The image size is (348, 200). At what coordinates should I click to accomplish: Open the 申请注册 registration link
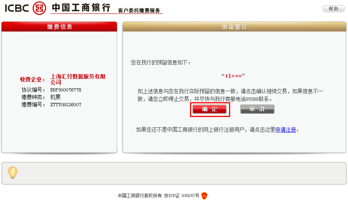coord(286,130)
